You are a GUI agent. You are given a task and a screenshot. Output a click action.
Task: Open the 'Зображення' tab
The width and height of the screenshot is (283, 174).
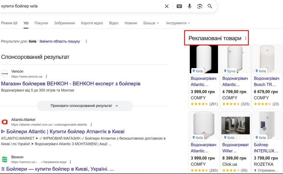[64, 23]
